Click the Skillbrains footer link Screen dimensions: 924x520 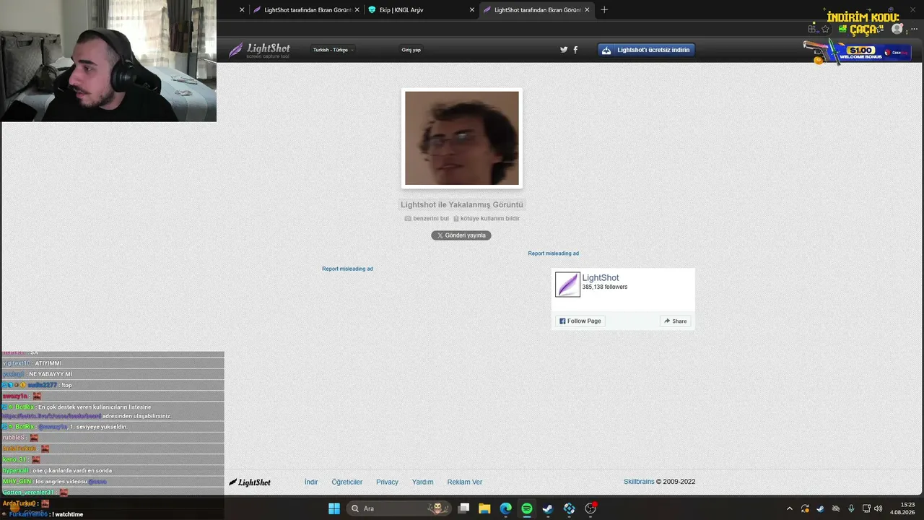[x=639, y=482]
